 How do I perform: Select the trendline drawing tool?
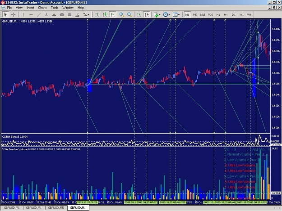(39, 14)
